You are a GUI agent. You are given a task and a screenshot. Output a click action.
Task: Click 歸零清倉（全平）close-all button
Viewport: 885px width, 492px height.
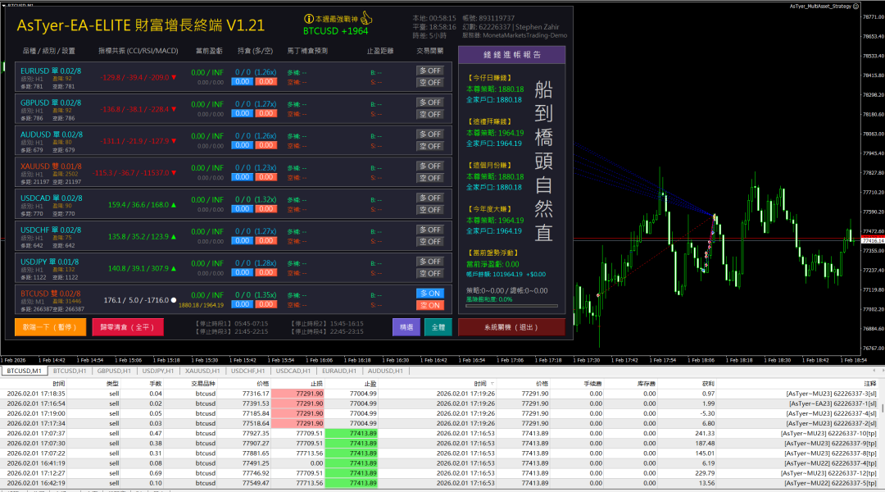click(x=128, y=327)
